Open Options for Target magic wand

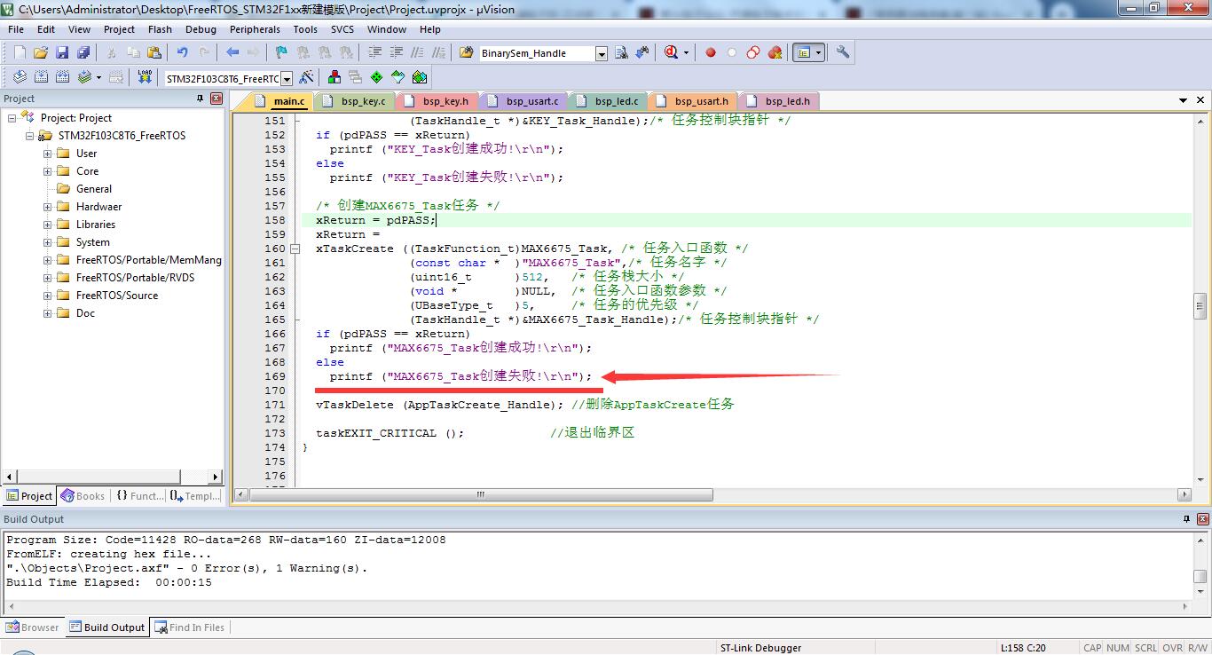[307, 77]
